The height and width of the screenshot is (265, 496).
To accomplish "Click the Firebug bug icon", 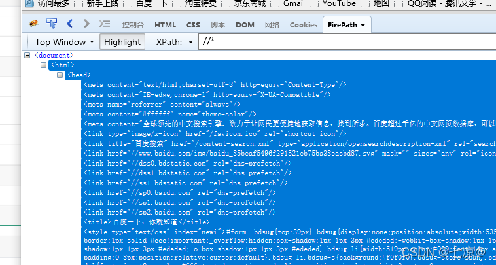I will pos(33,24).
